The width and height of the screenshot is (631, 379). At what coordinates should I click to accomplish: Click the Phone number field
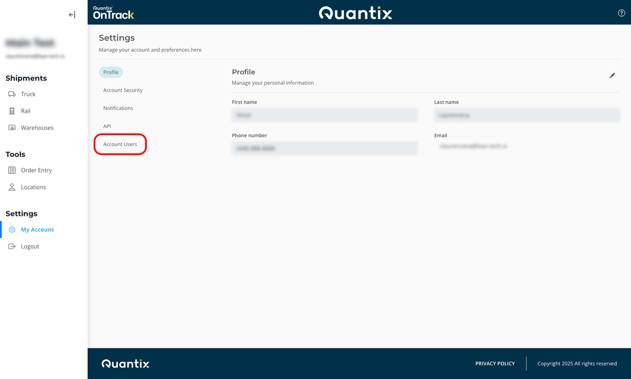[x=324, y=148]
